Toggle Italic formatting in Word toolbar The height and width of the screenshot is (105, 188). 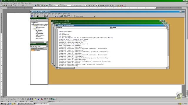91,5
